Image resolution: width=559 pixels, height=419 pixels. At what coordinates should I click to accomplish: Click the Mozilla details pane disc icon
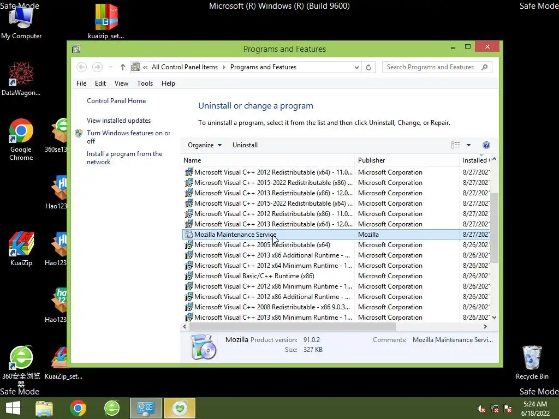tap(203, 346)
